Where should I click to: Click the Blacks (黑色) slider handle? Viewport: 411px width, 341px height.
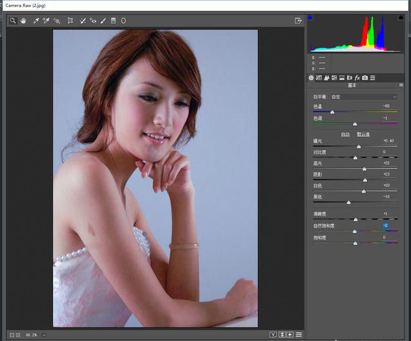349,202
